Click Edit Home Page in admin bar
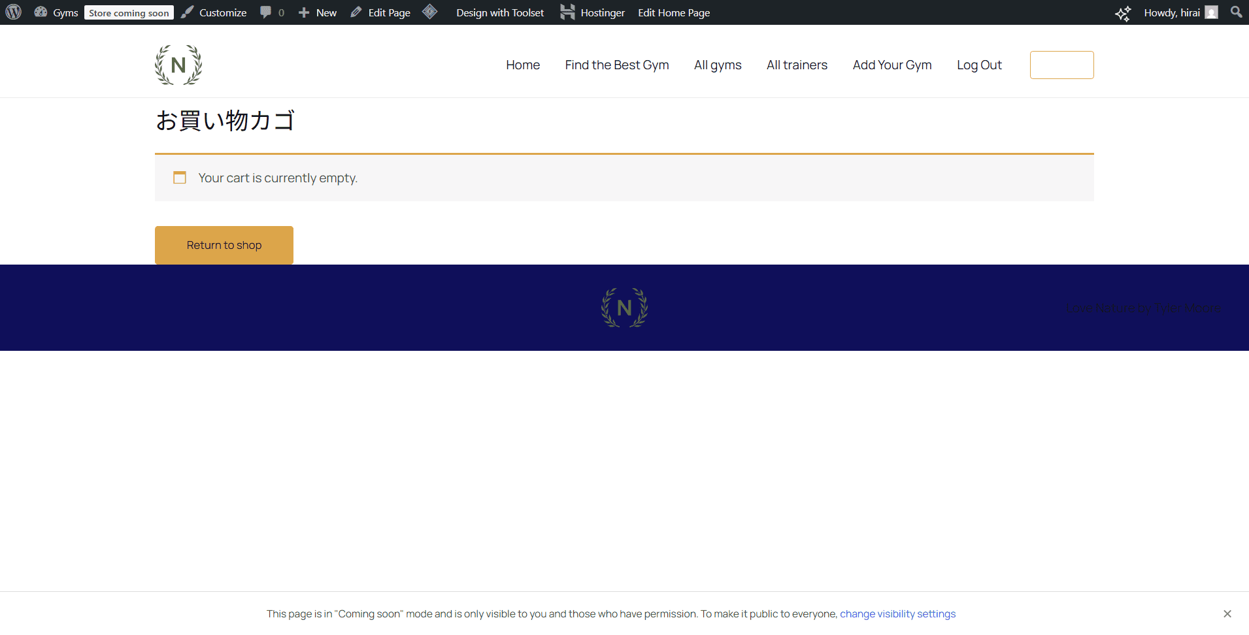1249x635 pixels. 673,12
